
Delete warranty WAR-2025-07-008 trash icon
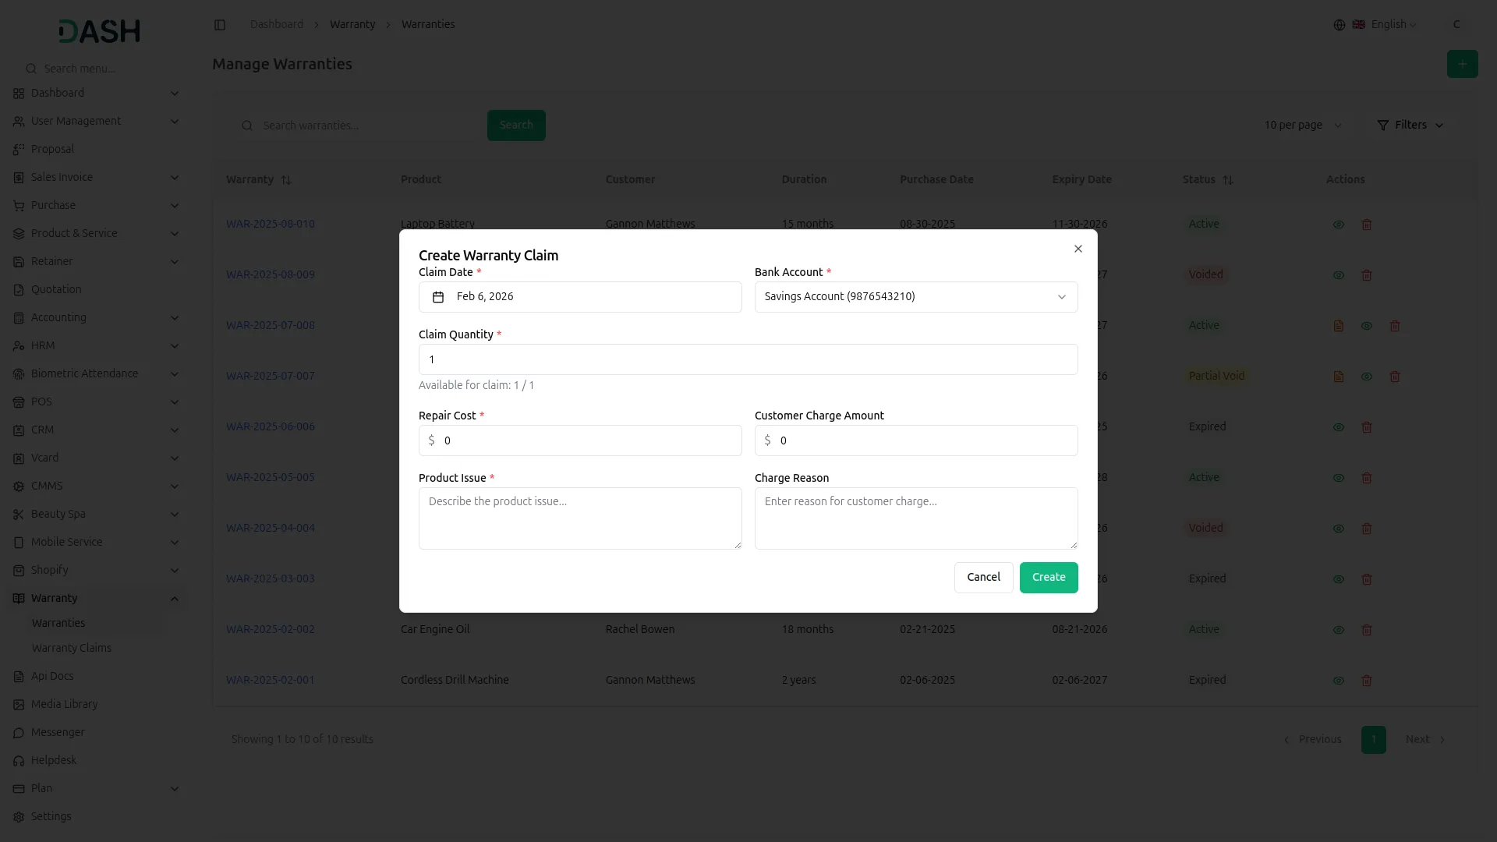1395,326
